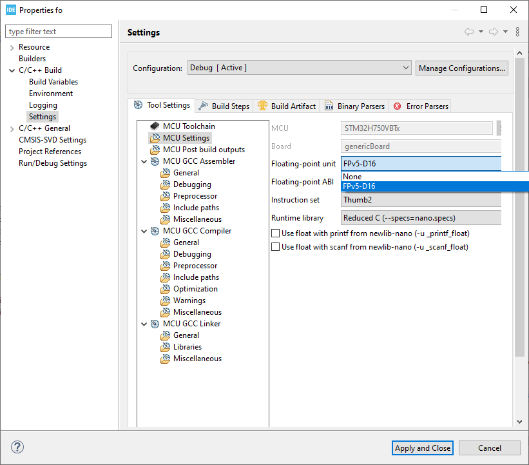The height and width of the screenshot is (465, 529).
Task: Open Compiler Include paths settings
Action: pyautogui.click(x=196, y=277)
